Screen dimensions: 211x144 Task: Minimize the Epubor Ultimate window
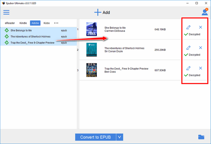click(187, 3)
